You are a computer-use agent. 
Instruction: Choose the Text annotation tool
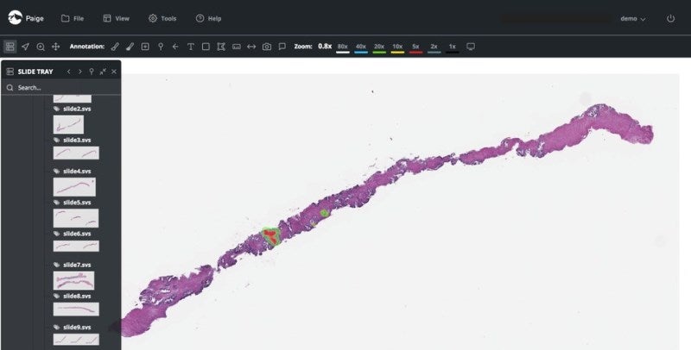click(190, 47)
